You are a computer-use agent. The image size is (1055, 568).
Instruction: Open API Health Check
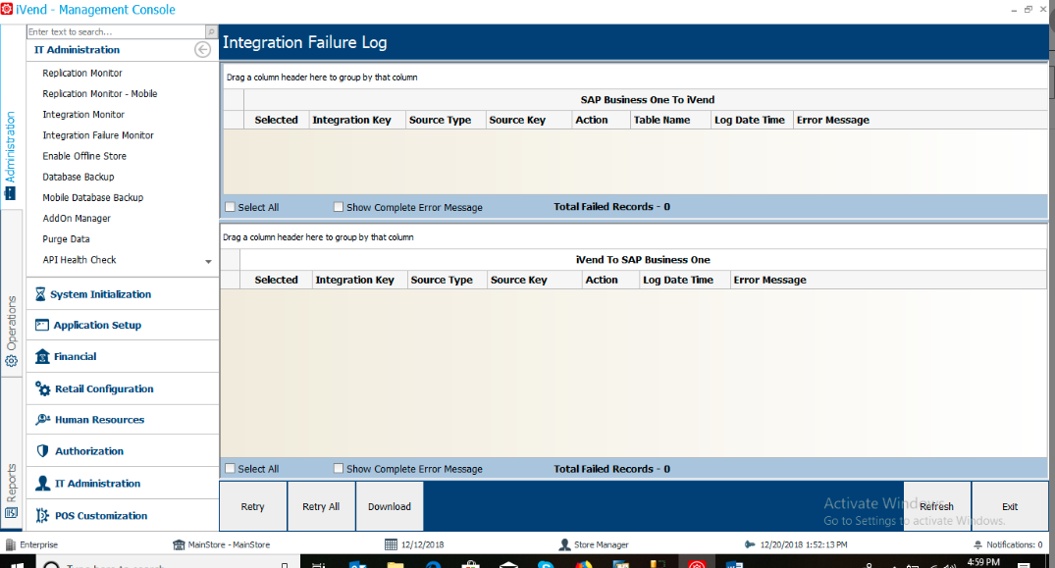point(79,260)
